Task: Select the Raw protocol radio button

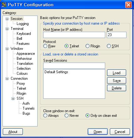Action: [x=45, y=46]
